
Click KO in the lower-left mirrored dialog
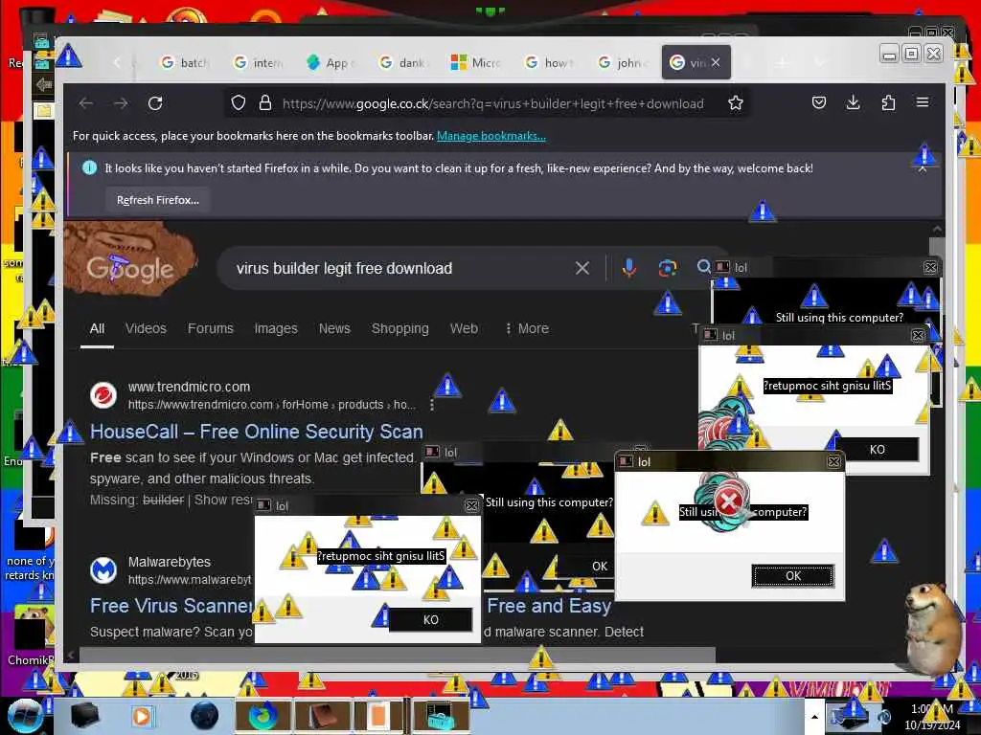point(430,619)
